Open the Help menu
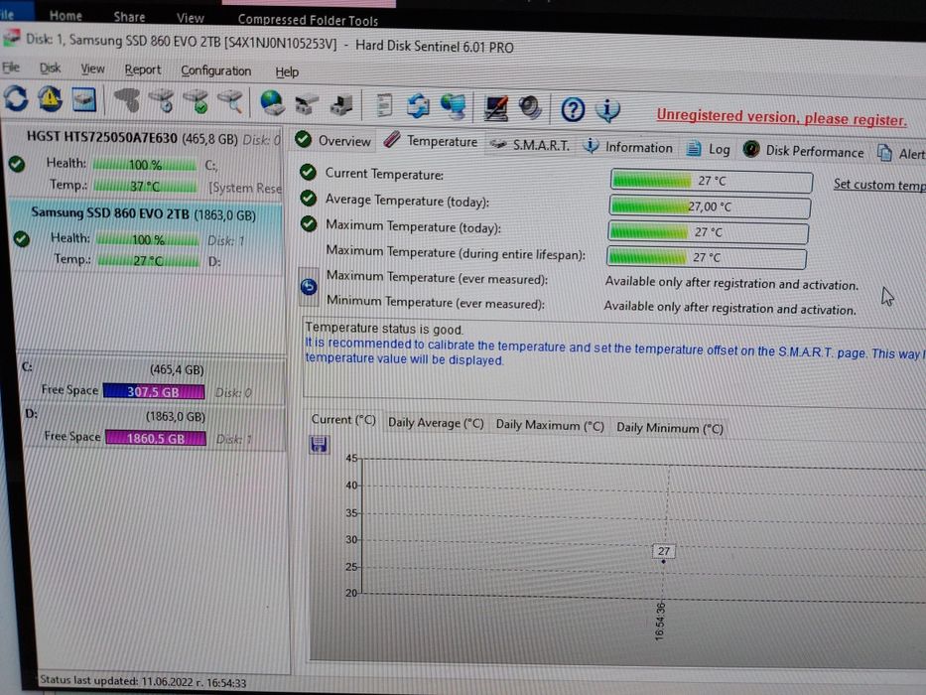 tap(287, 72)
